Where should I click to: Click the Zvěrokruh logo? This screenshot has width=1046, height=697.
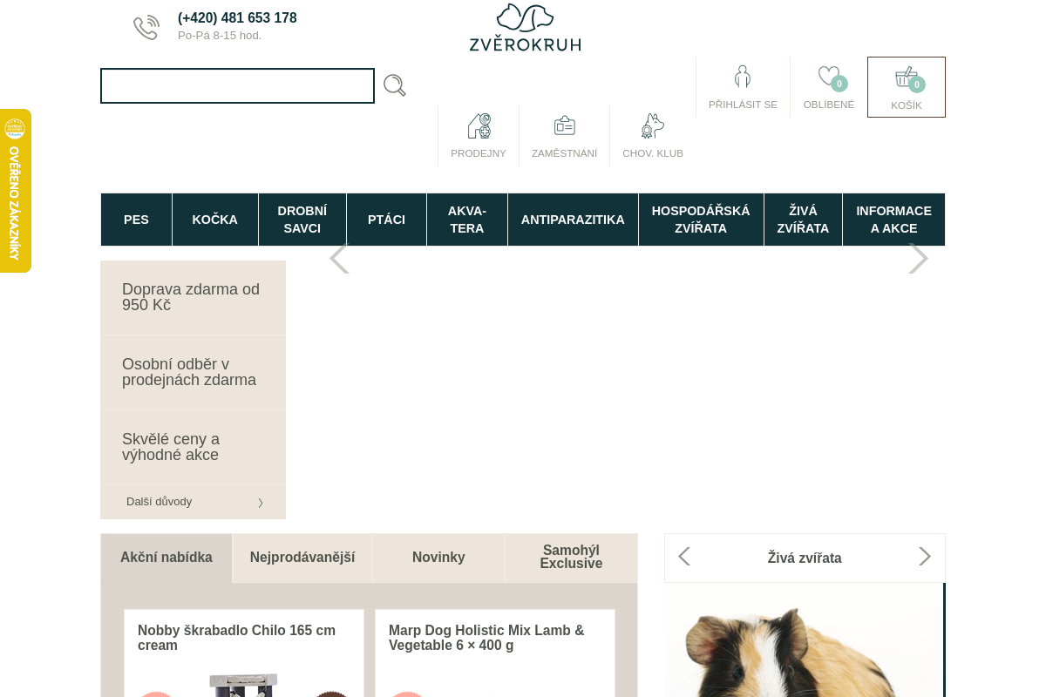click(525, 27)
